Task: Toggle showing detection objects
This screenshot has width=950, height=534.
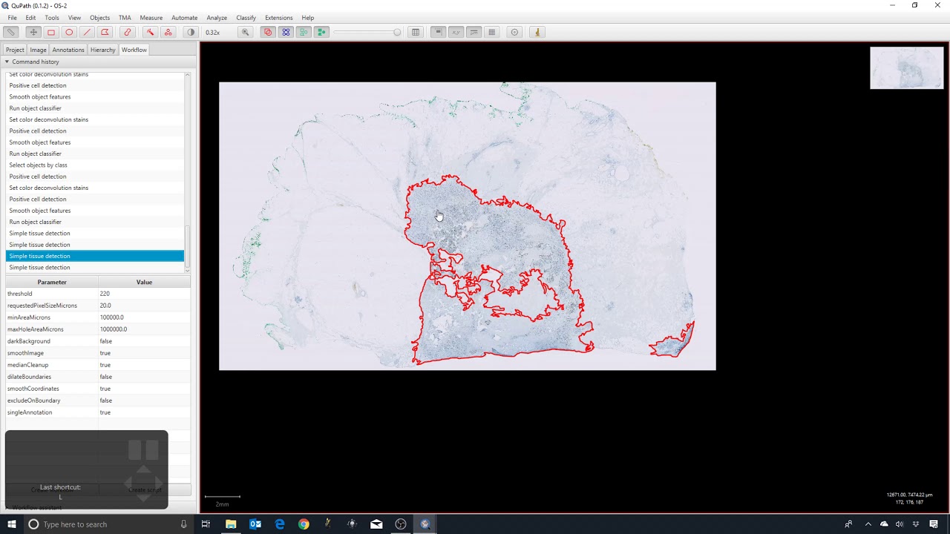Action: (304, 32)
